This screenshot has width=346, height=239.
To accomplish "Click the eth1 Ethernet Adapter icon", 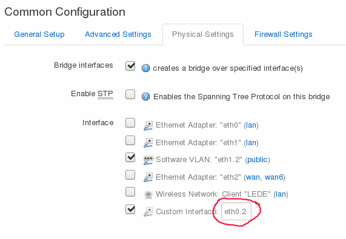I will click(148, 143).
